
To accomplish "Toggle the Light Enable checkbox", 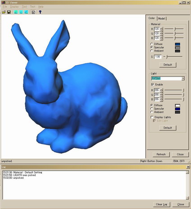I will click(x=153, y=85).
